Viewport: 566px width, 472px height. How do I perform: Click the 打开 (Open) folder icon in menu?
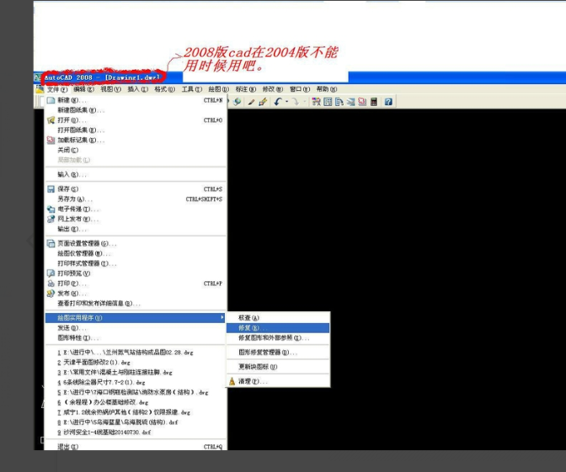pyautogui.click(x=51, y=120)
